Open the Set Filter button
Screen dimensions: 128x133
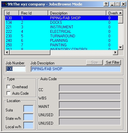coord(112,62)
